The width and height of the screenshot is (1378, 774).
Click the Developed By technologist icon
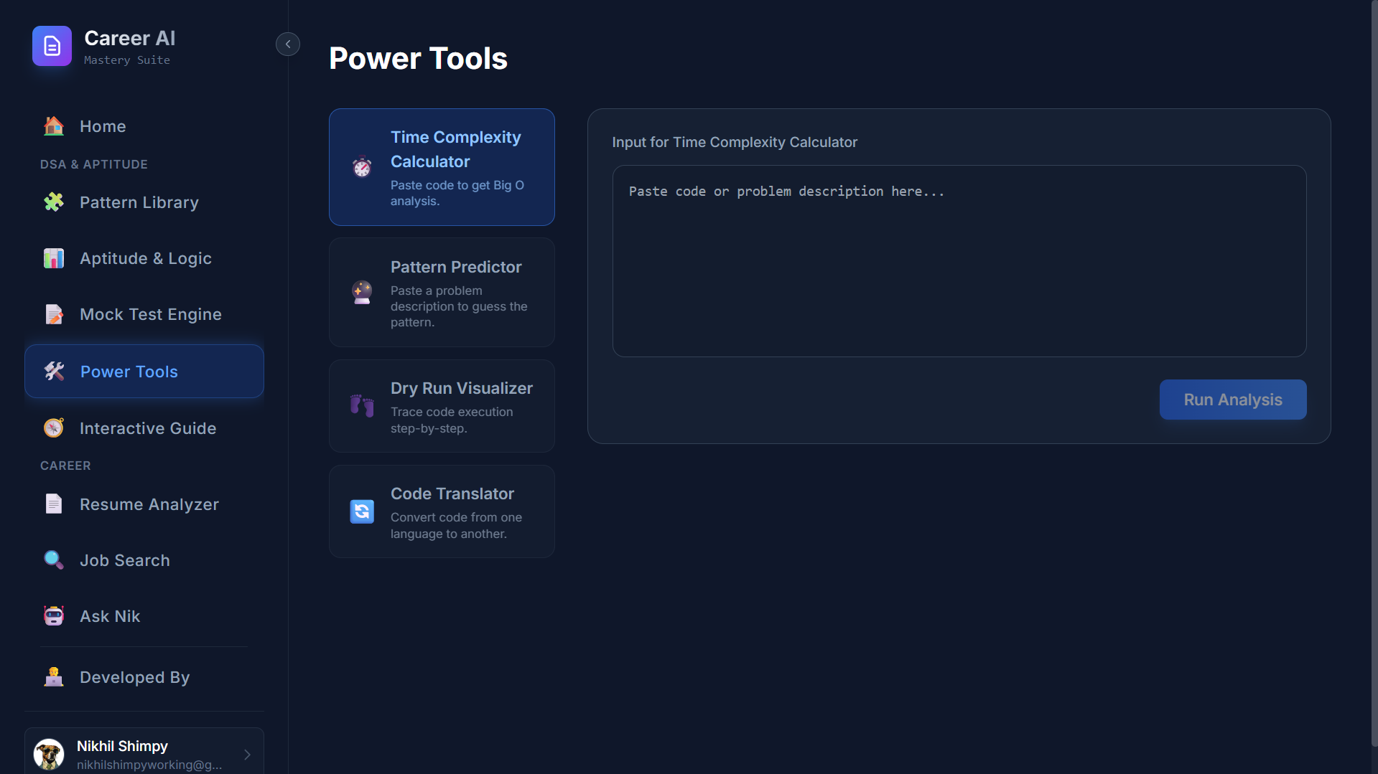[x=54, y=677]
